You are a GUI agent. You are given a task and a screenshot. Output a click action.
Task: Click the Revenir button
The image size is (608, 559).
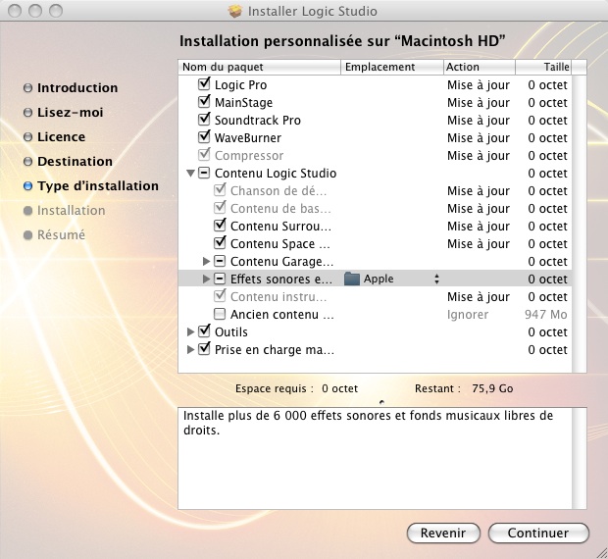[x=443, y=533]
